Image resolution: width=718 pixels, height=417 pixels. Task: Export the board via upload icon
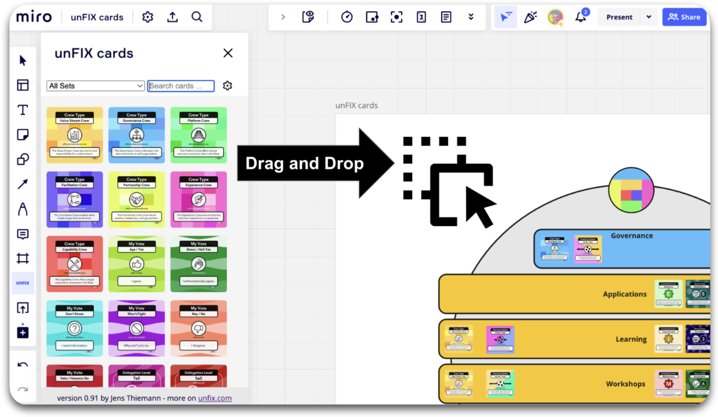pyautogui.click(x=172, y=17)
